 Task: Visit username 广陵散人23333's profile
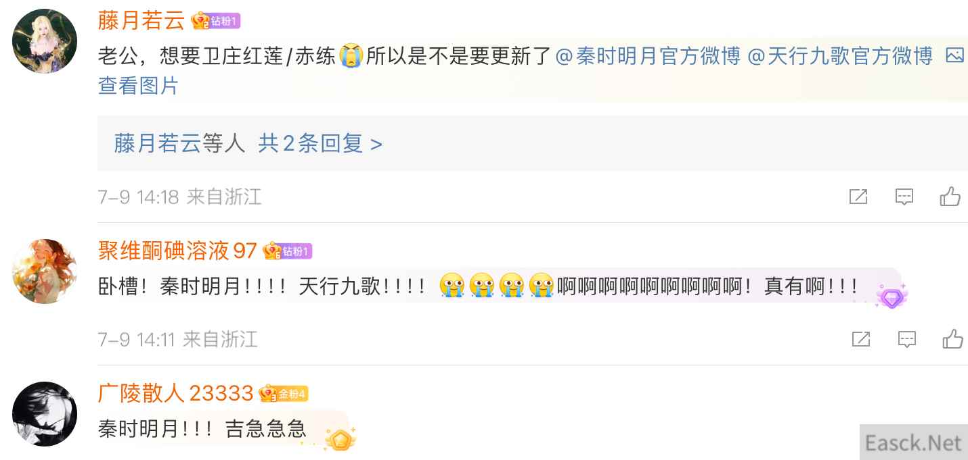click(176, 393)
